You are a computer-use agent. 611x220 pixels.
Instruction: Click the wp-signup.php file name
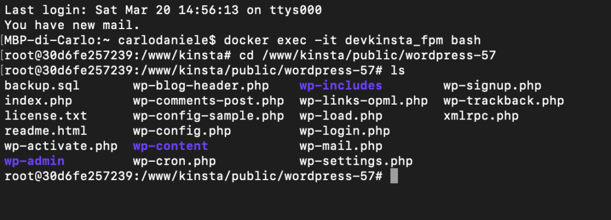[492, 86]
